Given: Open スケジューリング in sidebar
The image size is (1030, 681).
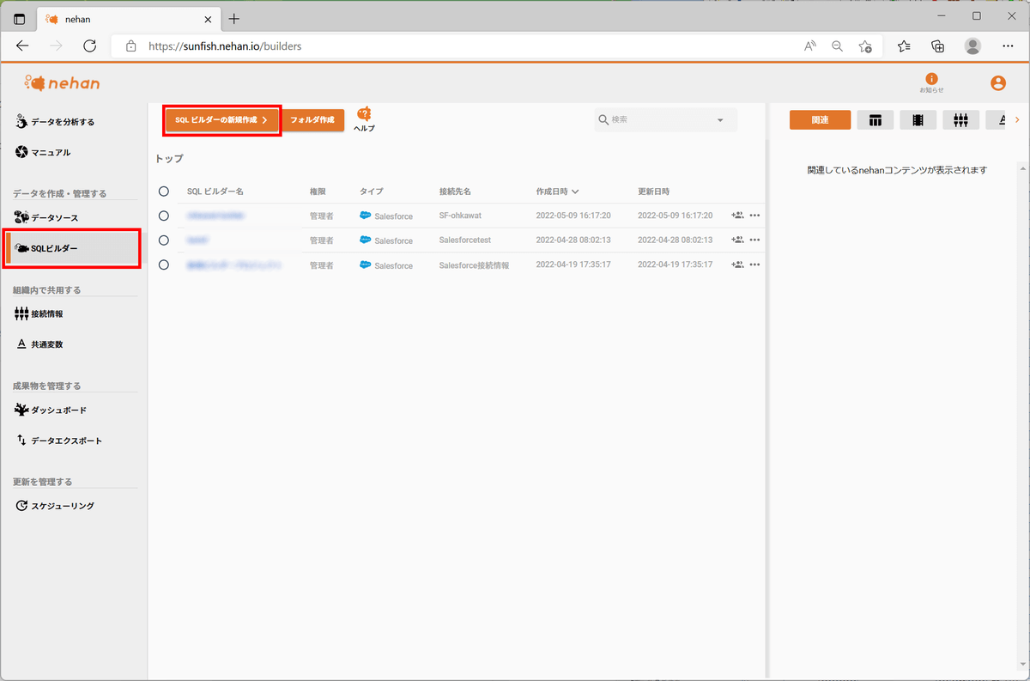Looking at the screenshot, I should click(55, 506).
